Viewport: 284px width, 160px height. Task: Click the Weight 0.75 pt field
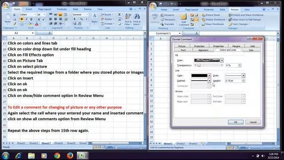tap(233, 81)
